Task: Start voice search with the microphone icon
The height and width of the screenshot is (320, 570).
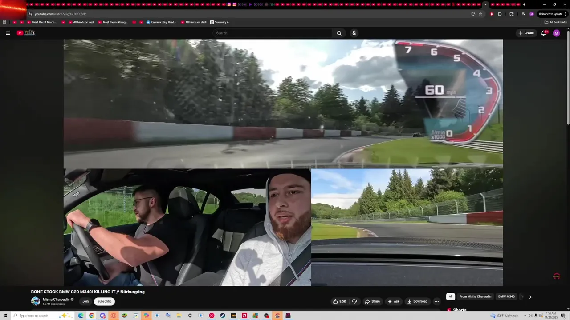Action: (x=354, y=33)
